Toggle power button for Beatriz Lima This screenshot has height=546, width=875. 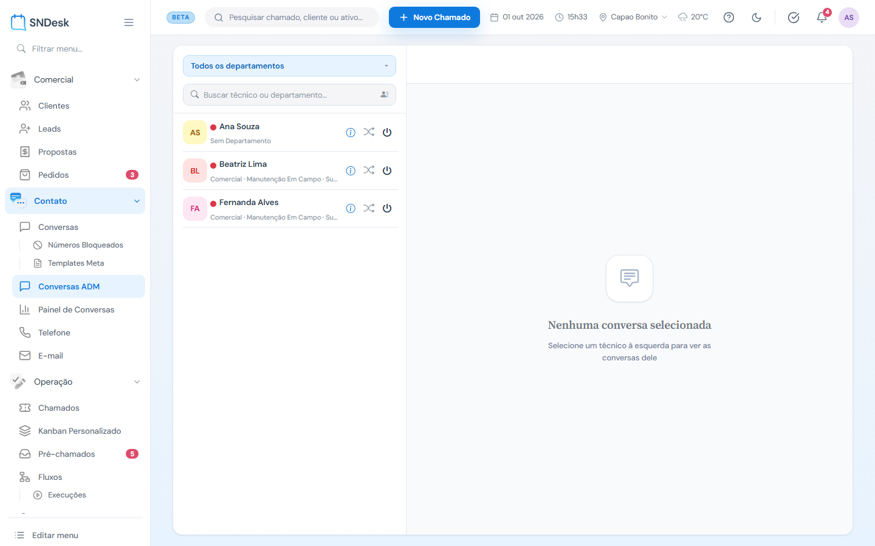(387, 170)
